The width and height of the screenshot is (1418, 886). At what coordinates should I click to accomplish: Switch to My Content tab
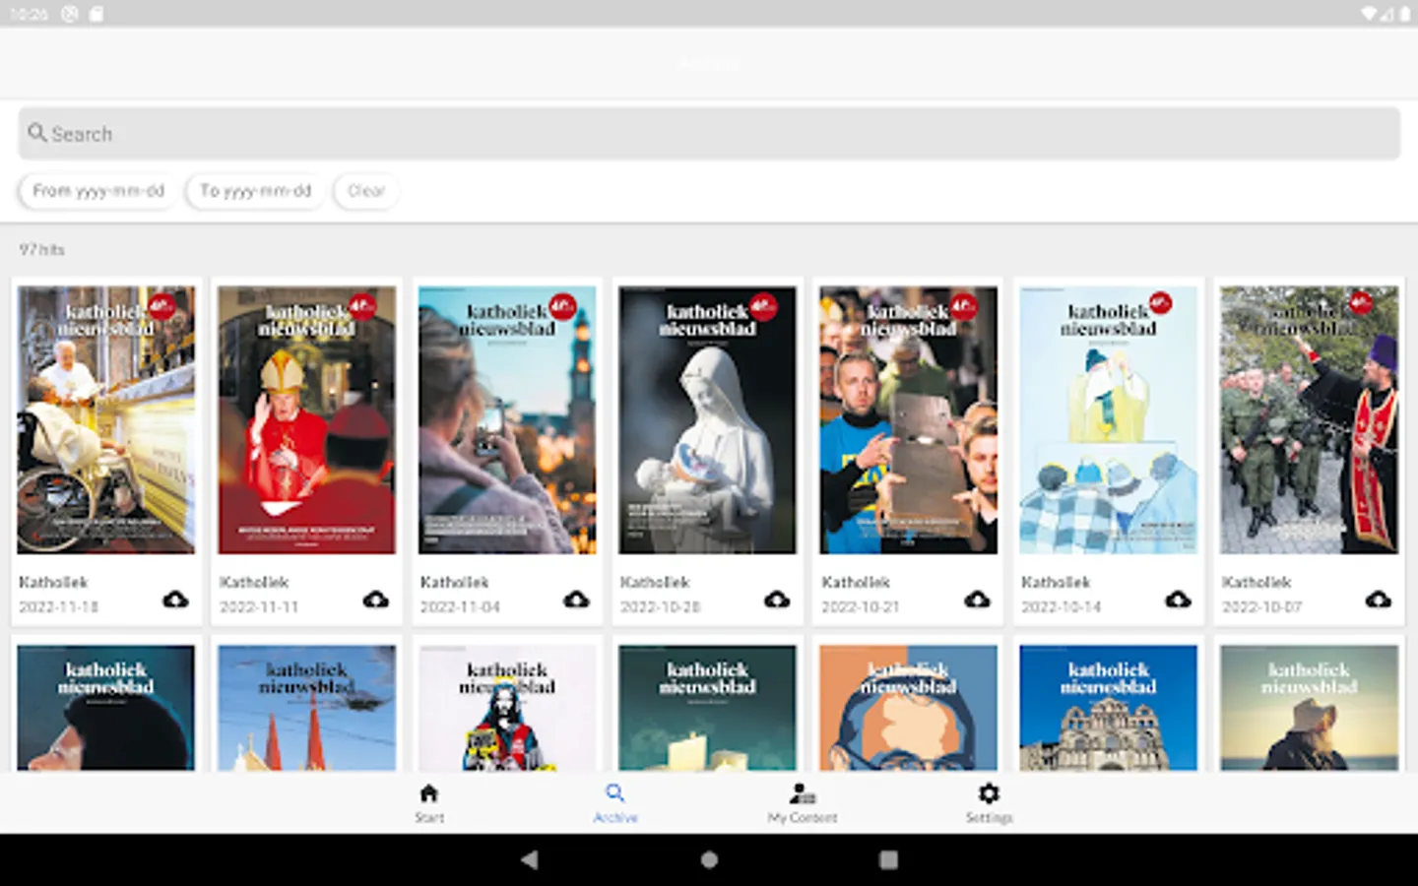803,802
